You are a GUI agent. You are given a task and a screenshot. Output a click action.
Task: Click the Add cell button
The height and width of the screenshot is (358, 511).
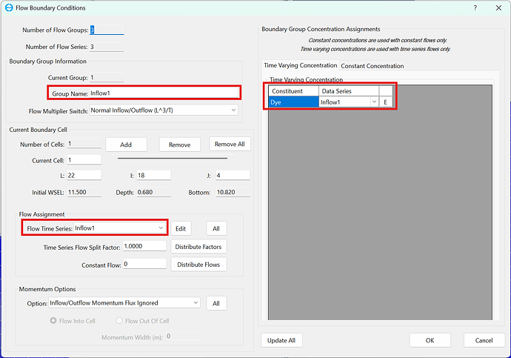(x=126, y=145)
